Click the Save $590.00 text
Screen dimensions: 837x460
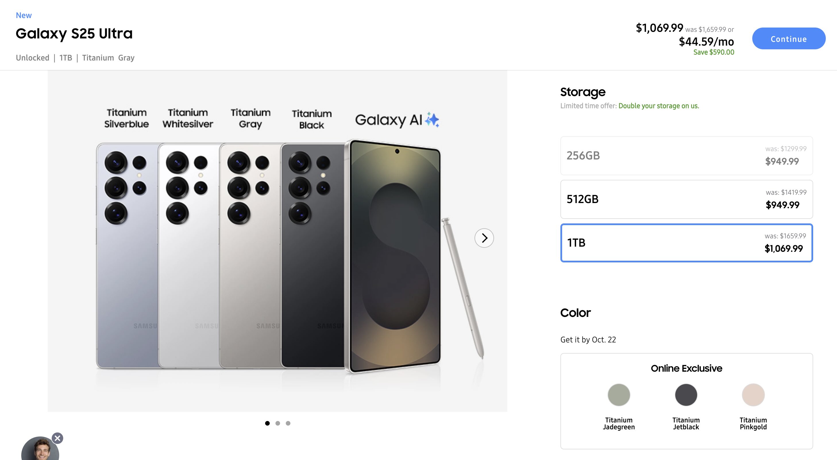click(x=713, y=52)
